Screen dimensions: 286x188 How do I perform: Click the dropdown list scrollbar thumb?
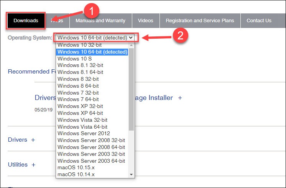[x=131, y=90]
